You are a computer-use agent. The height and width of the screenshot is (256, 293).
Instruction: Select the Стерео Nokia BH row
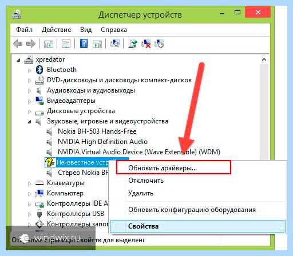(83, 173)
